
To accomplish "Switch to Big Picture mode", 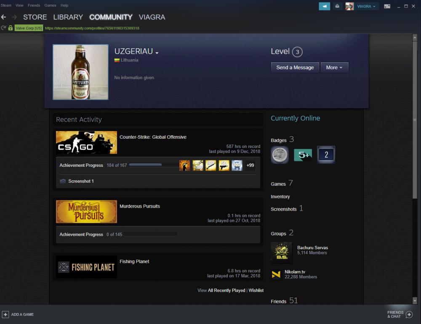I will (x=387, y=6).
